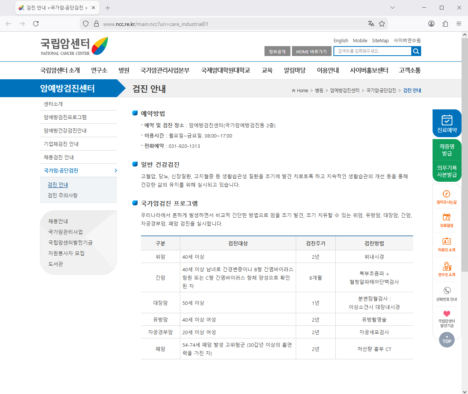468x394 pixels.
Task: Click the 정보공개 button
Action: click(x=277, y=51)
